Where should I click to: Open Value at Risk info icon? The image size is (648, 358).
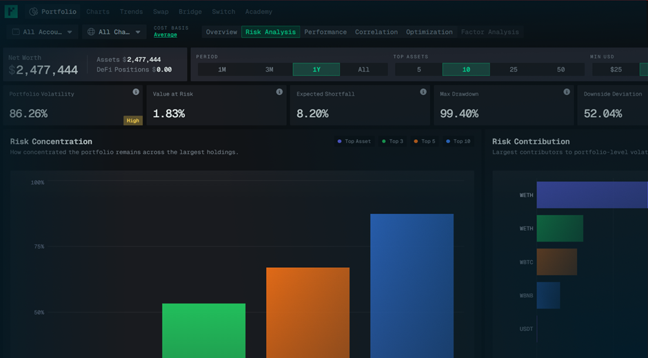pyautogui.click(x=279, y=92)
